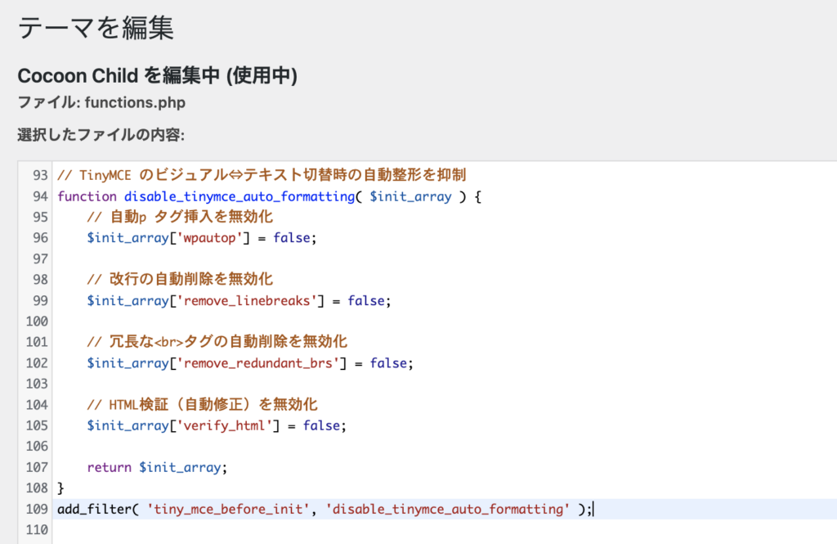Click the closing brace on line 108

click(x=59, y=487)
